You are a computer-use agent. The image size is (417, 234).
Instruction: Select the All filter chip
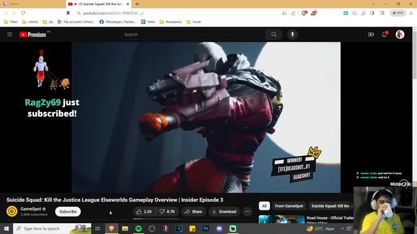click(x=264, y=206)
